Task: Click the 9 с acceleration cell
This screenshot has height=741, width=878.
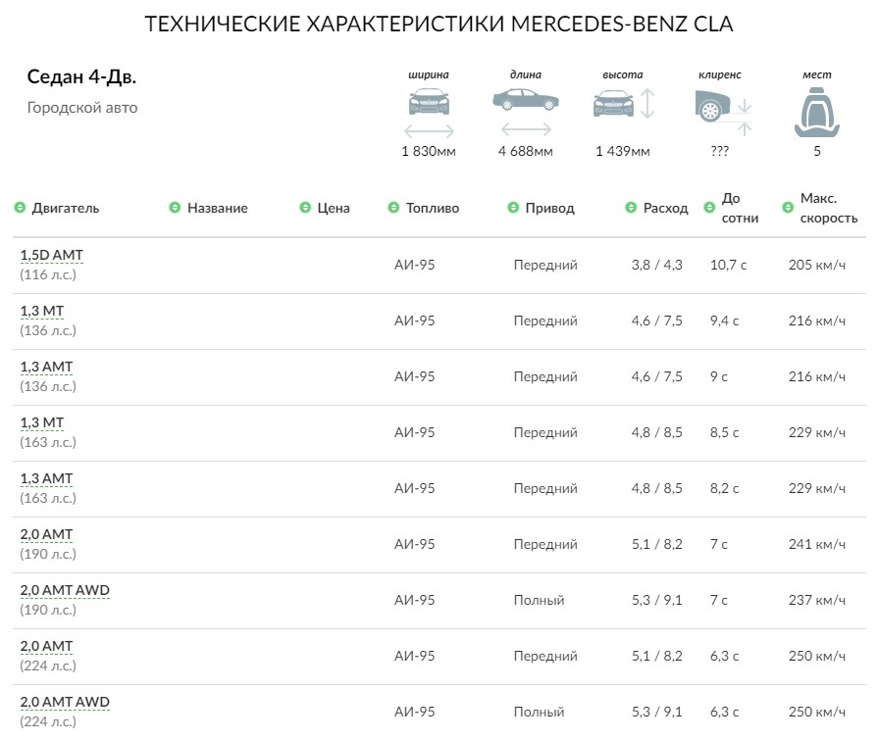Action: point(719,376)
